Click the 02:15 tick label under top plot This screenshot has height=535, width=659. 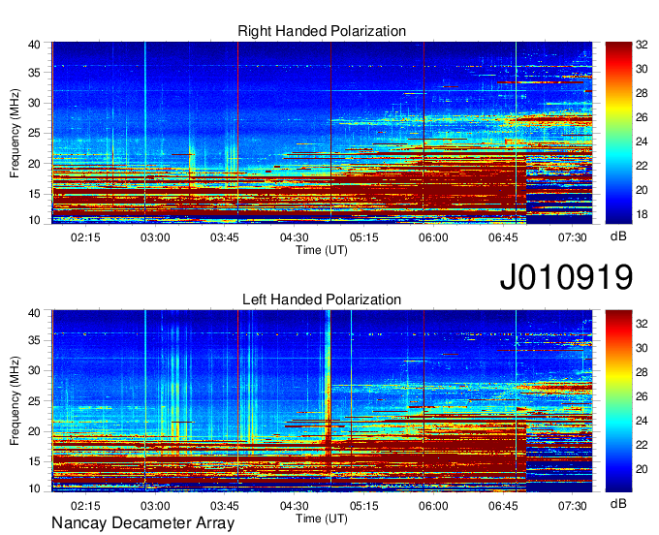[x=85, y=237]
